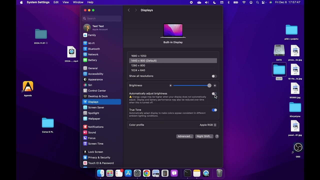This screenshot has height=180, width=320.
Task: Open Displays help question mark button
Action: point(217,136)
